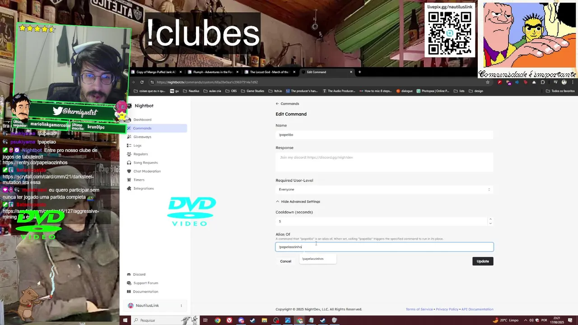Open the Required User-Level dropdown
Screen dimensions: 578x325
[384, 189]
